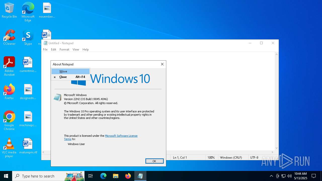Click the Version 22H2 build text

click(86, 99)
